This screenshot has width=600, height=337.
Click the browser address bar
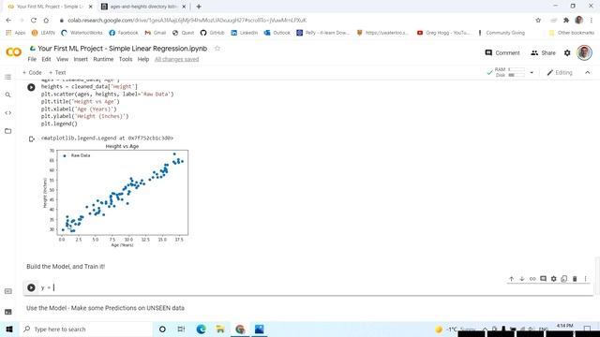[294, 21]
